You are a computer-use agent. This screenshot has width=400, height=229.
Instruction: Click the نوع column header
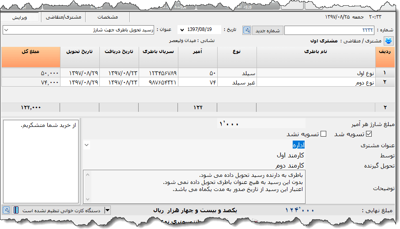237,57
